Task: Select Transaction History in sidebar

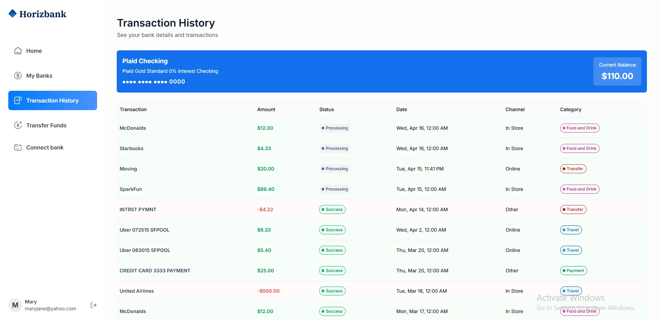Action: [52, 100]
